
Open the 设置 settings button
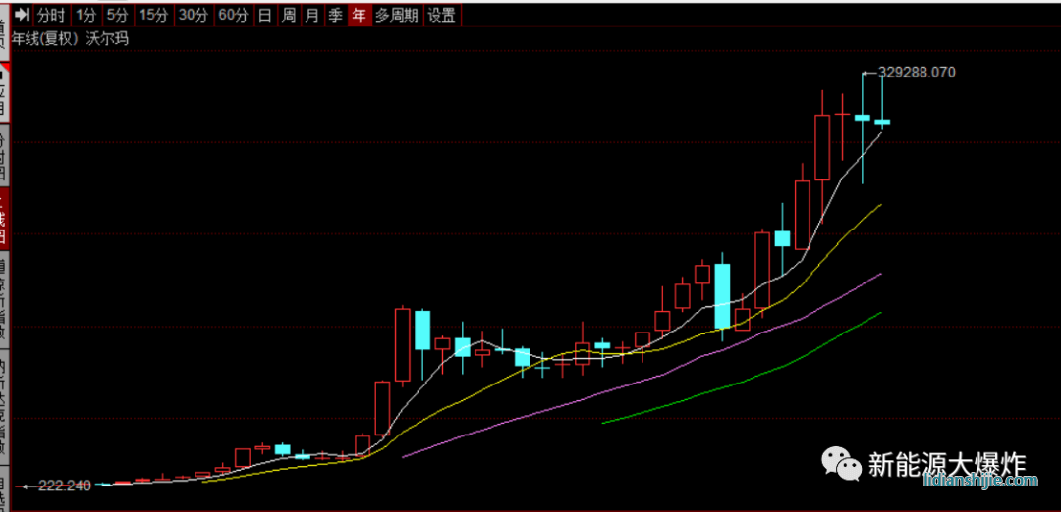(441, 15)
